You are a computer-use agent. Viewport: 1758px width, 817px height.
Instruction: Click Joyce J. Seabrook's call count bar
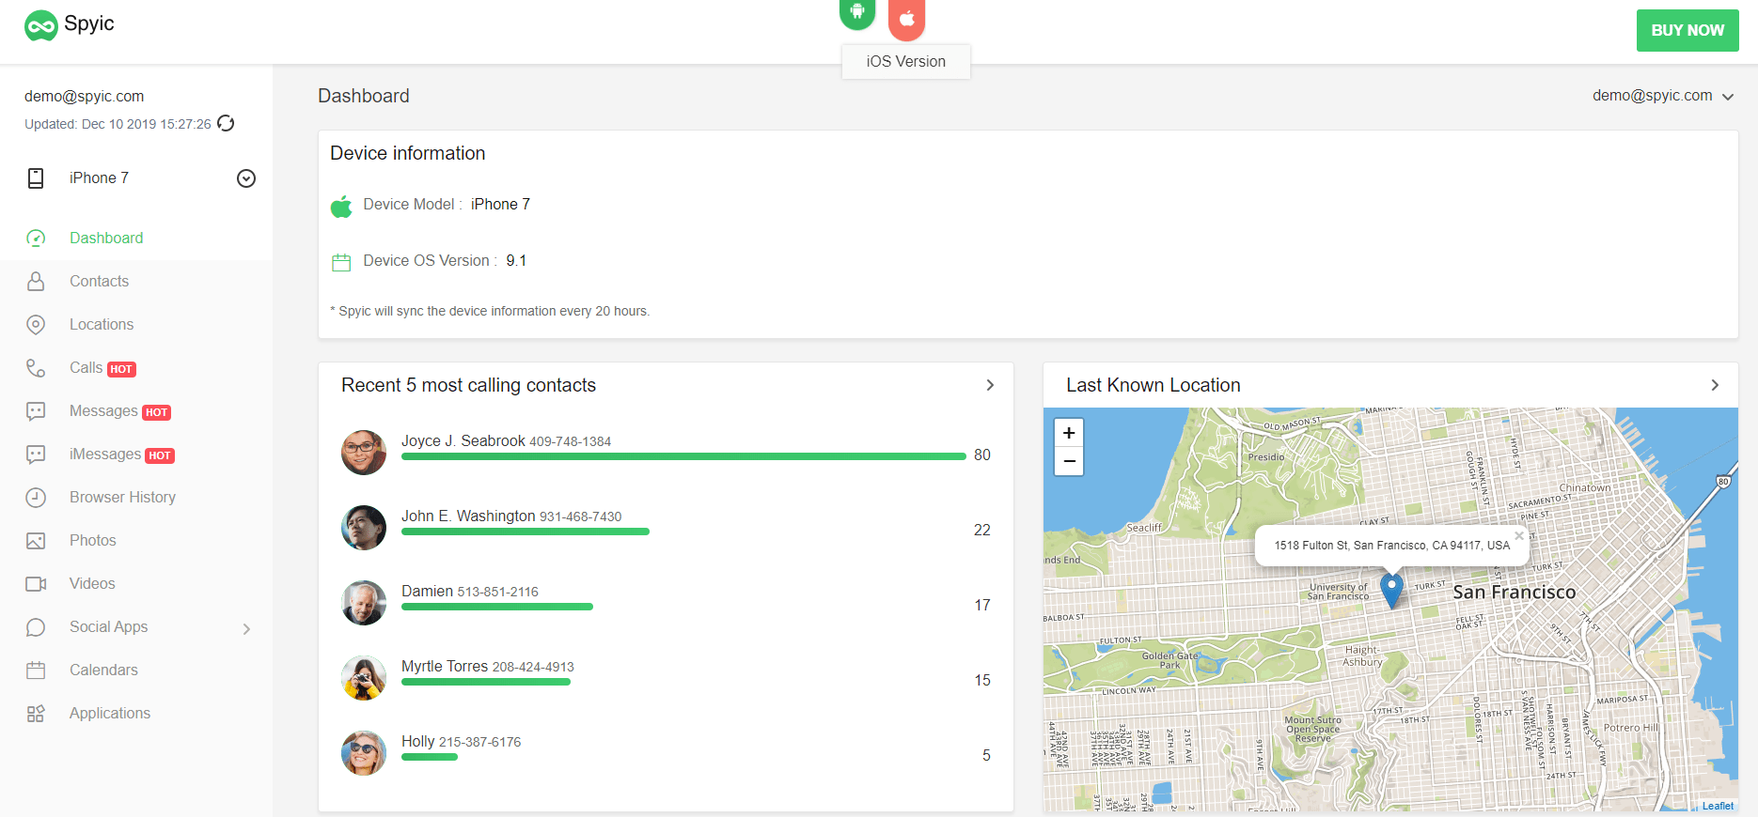pyautogui.click(x=683, y=456)
